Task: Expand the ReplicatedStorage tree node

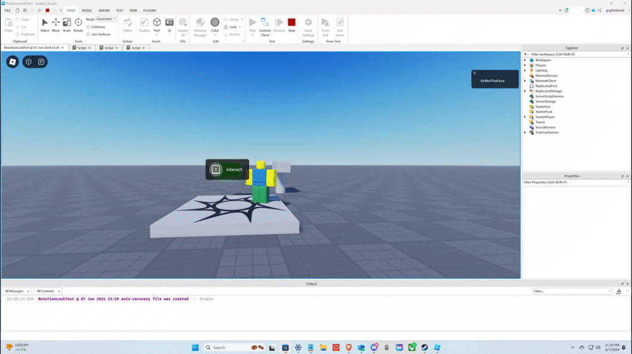Action: coord(525,91)
